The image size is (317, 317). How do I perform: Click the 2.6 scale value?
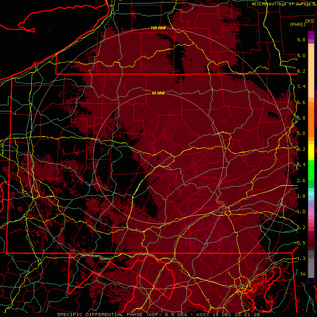point(301,181)
